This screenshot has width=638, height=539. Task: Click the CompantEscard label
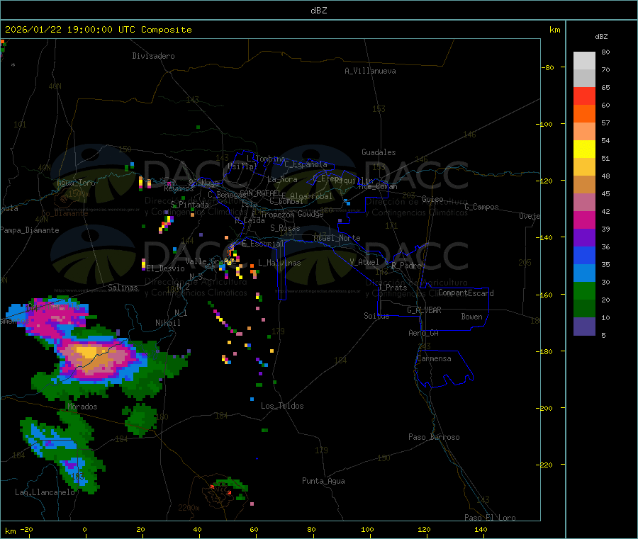466,293
